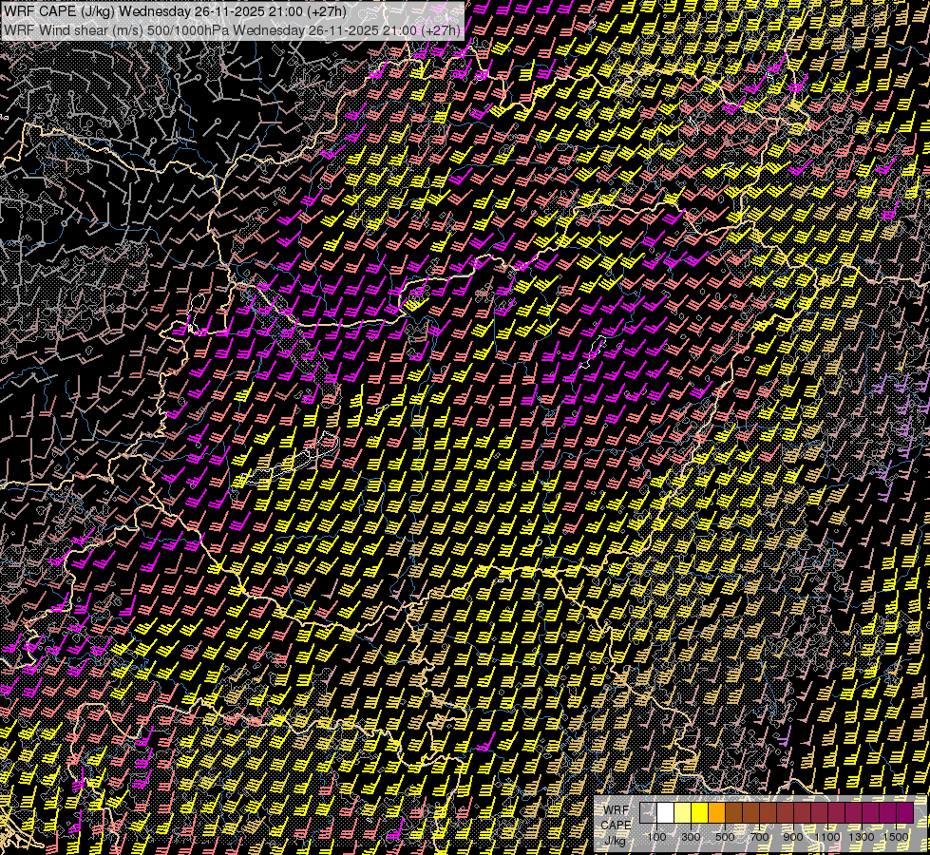Click the 1100 legend scale label
This screenshot has width=930, height=855.
827,836
